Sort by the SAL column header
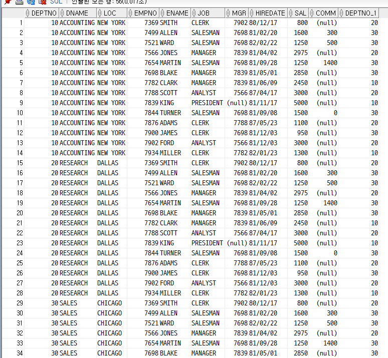 (298, 13)
